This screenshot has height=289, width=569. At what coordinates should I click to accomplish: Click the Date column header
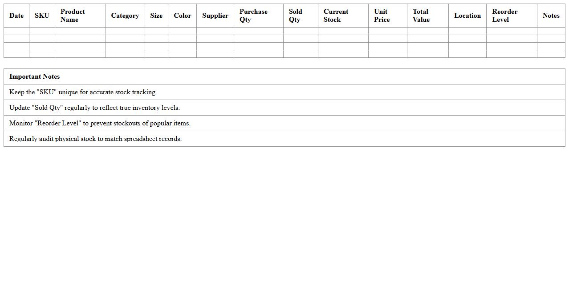point(16,16)
